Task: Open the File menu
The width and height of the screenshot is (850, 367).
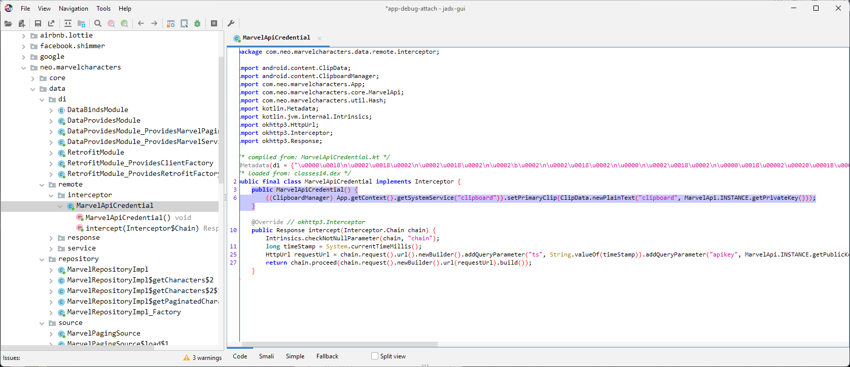Action: point(25,9)
